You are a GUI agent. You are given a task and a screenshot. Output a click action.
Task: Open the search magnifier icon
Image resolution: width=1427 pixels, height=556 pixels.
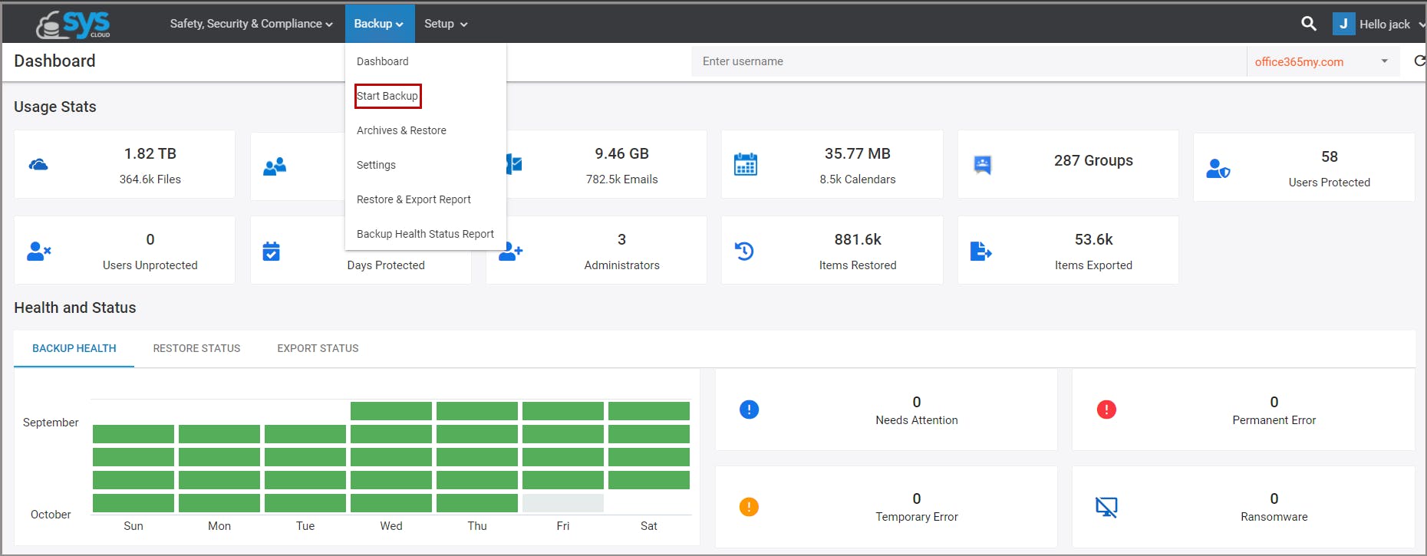(x=1309, y=24)
